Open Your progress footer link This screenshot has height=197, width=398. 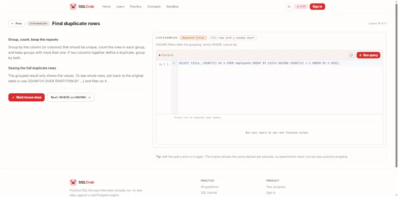click(x=276, y=187)
